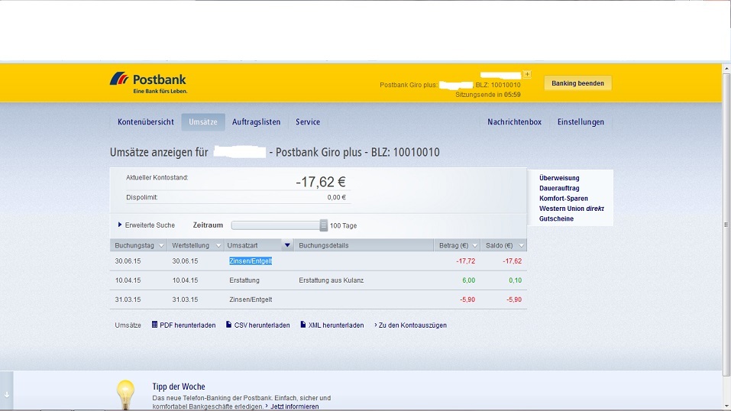Expand Erweiterte Suche search options
This screenshot has height=411, width=731.
click(147, 225)
